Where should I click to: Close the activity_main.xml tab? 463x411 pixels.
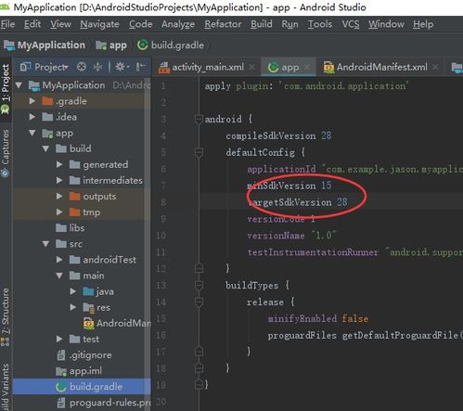tap(252, 67)
